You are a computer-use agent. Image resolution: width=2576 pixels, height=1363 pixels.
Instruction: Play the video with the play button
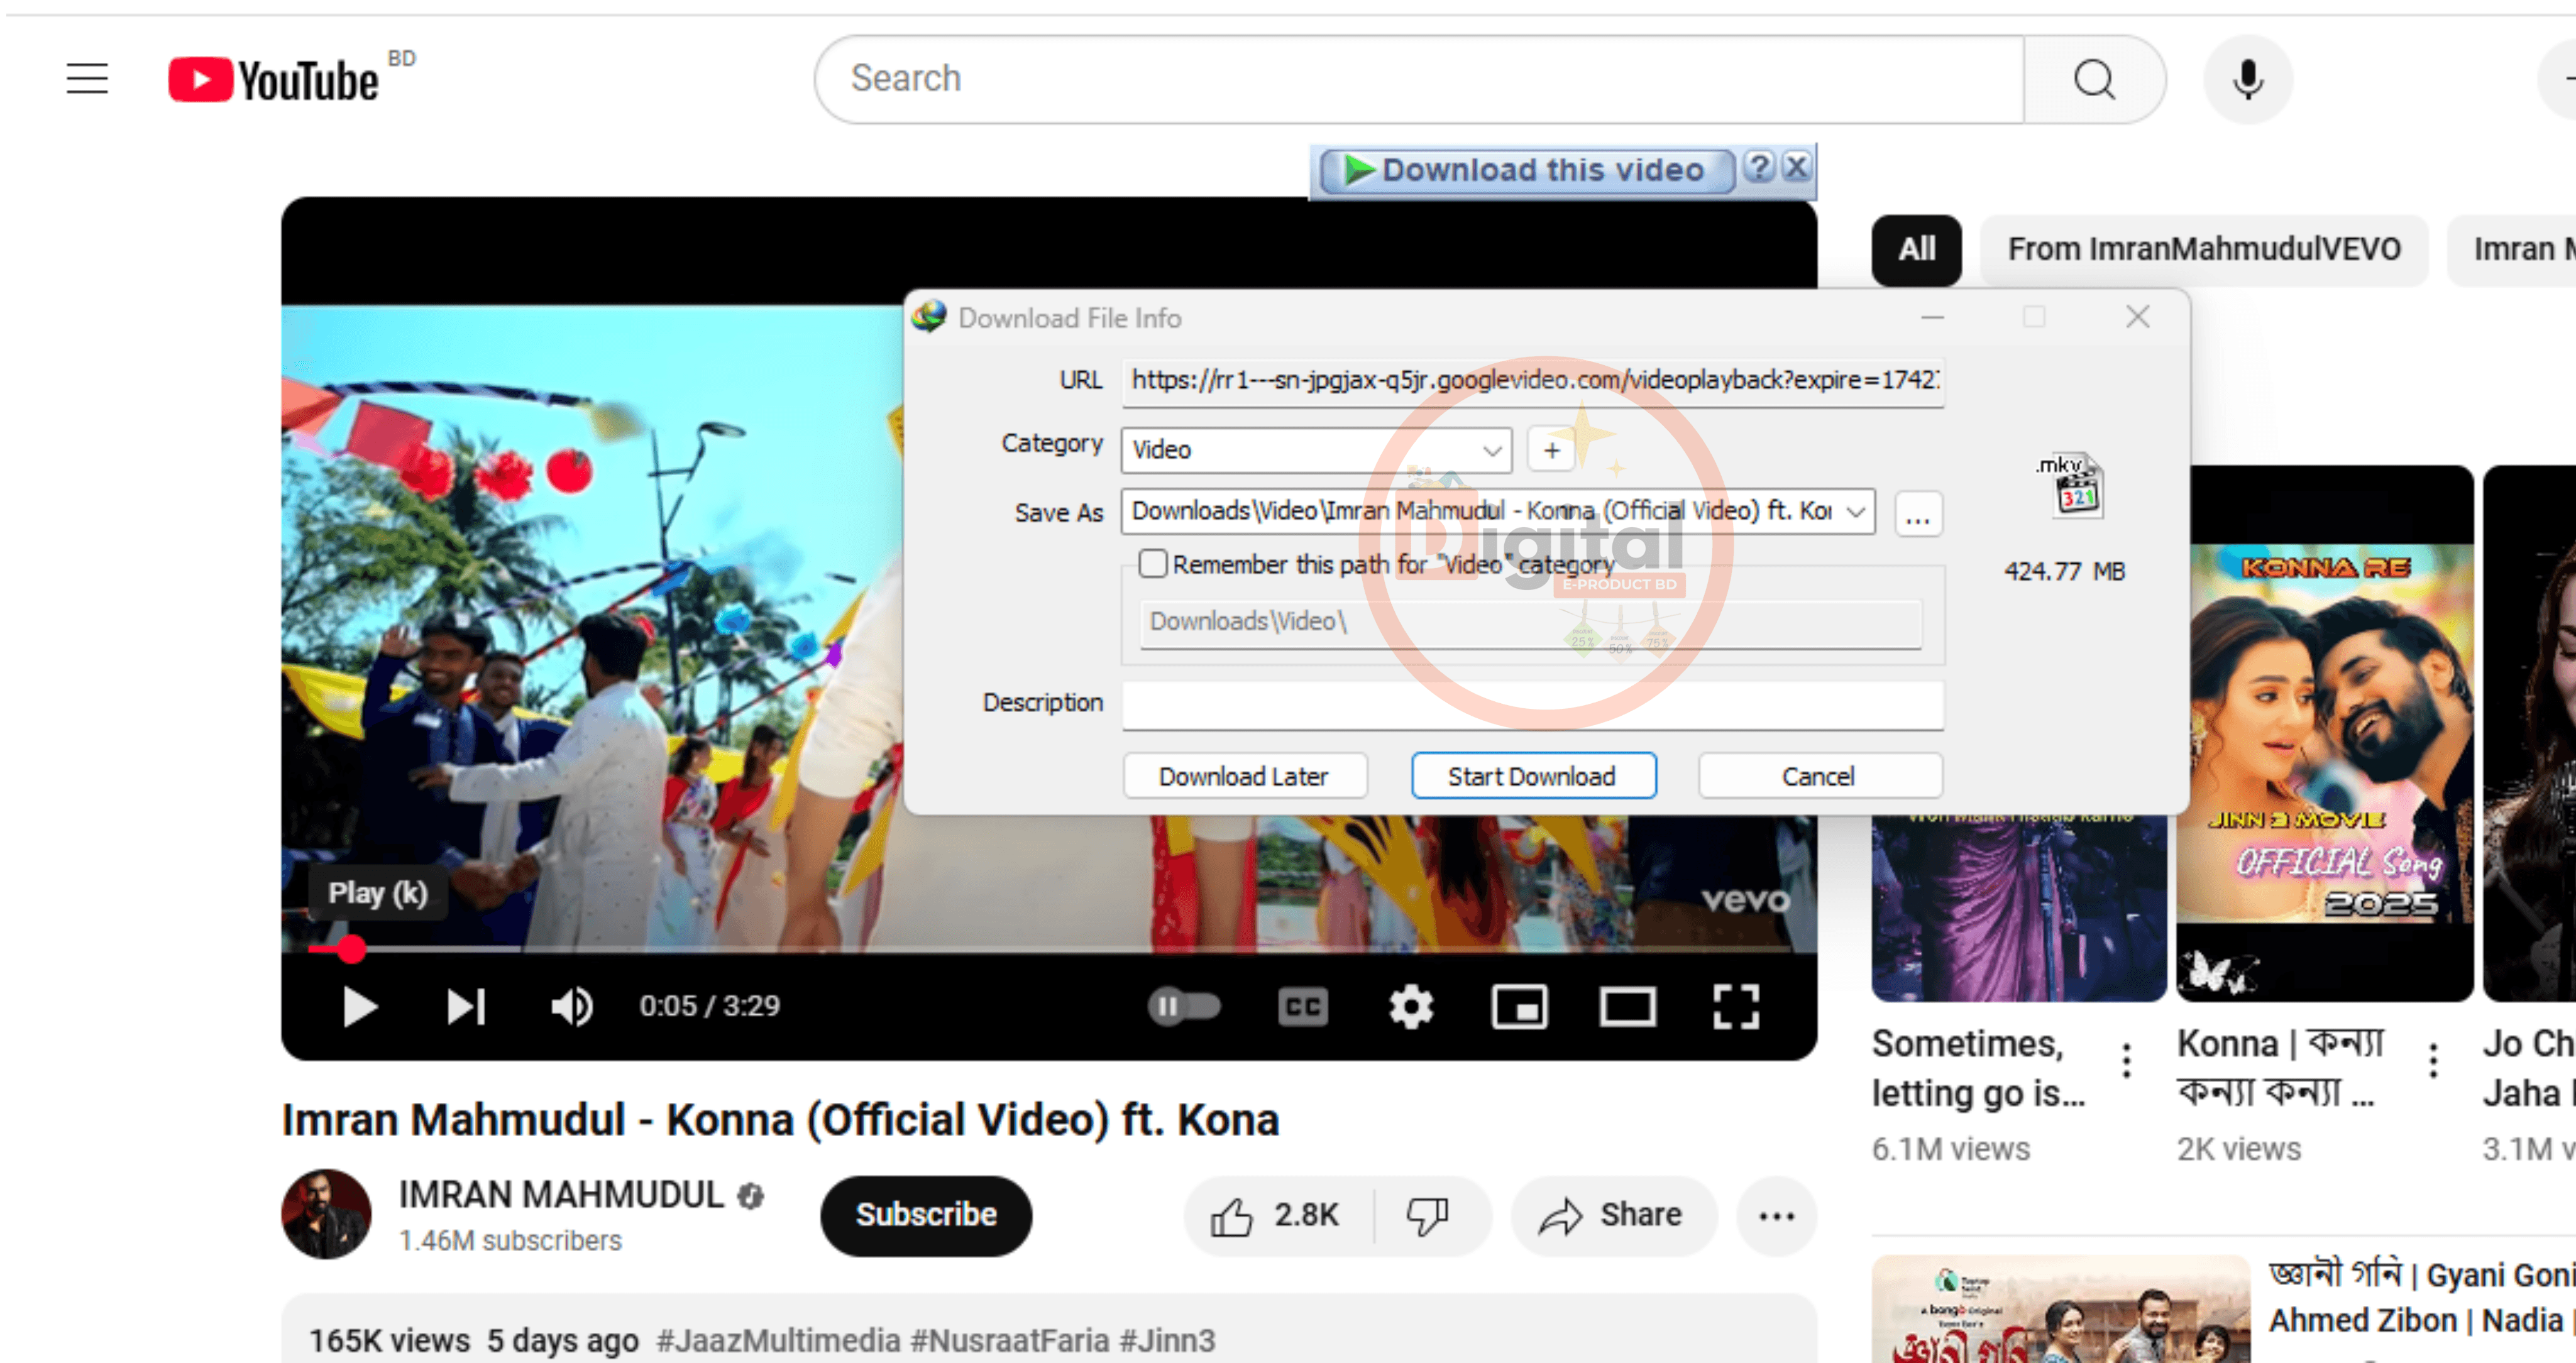coord(359,1006)
